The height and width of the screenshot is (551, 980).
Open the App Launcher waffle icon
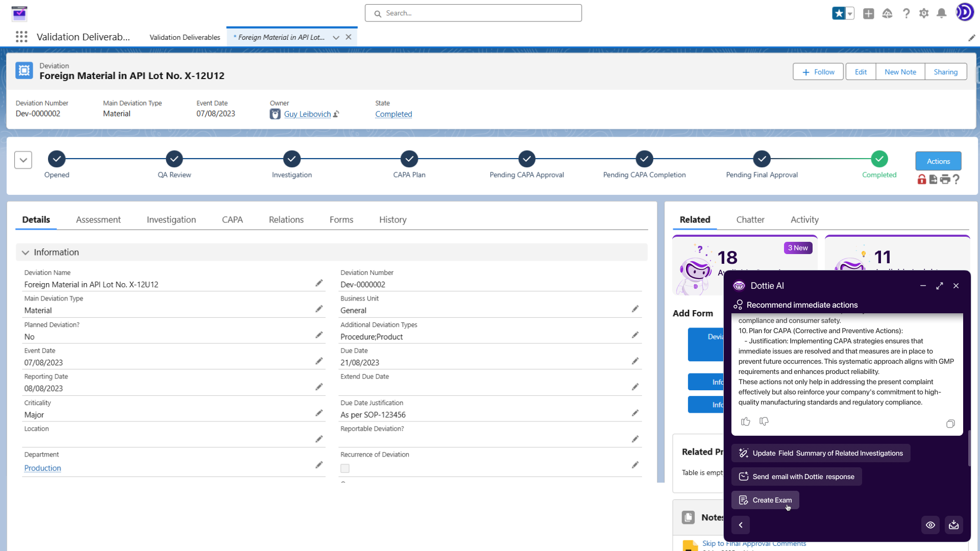[x=21, y=37]
